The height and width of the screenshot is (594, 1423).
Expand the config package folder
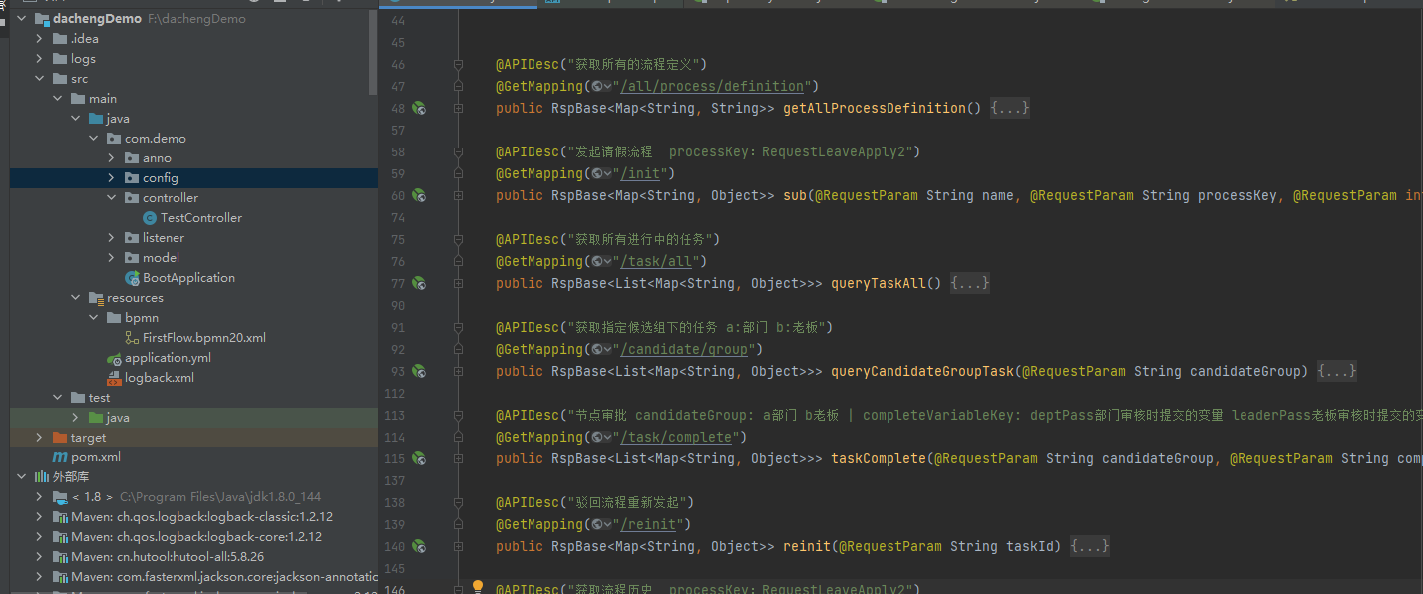pos(112,178)
